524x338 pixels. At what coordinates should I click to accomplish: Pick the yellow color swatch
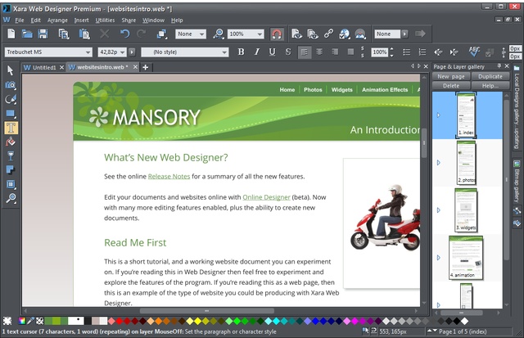[x=197, y=322]
